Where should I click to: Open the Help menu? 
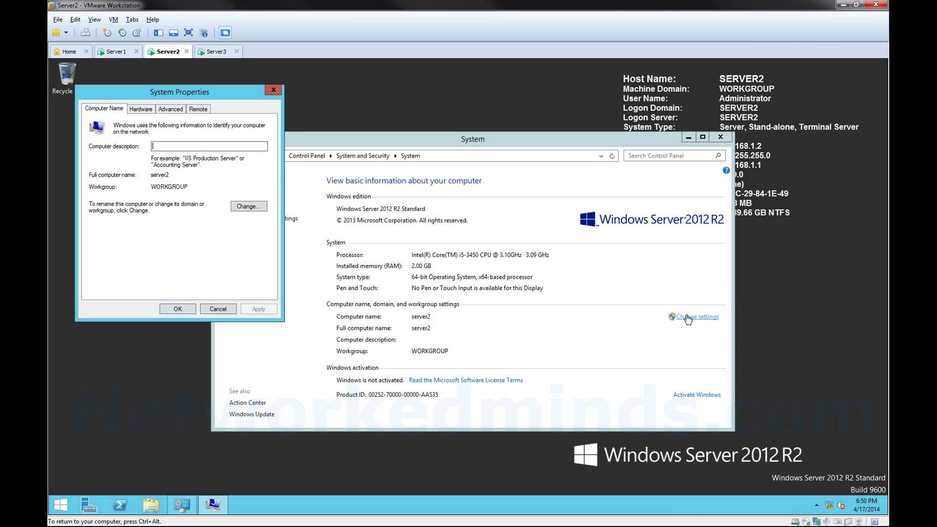153,20
